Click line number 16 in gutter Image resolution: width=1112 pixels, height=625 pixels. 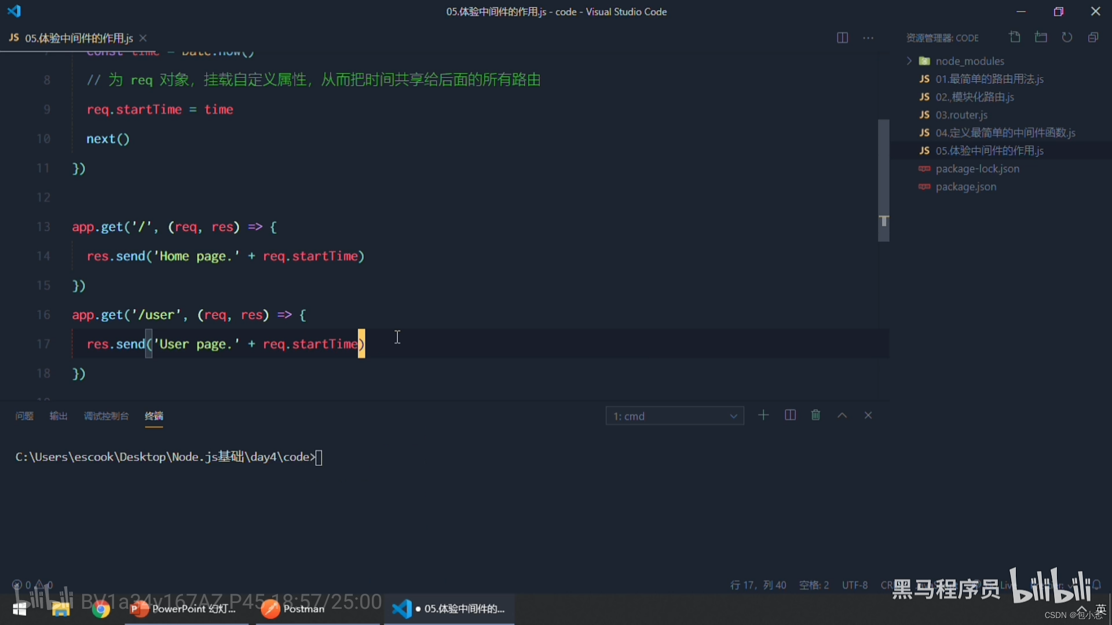pyautogui.click(x=43, y=315)
